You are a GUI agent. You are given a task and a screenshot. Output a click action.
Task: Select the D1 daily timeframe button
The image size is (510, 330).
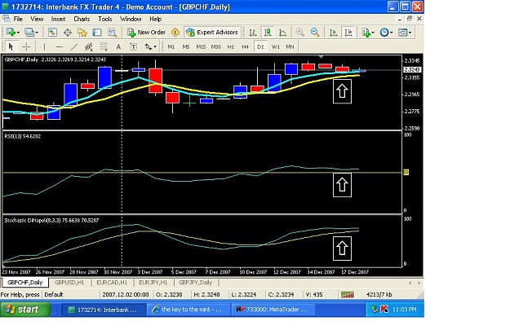point(260,46)
